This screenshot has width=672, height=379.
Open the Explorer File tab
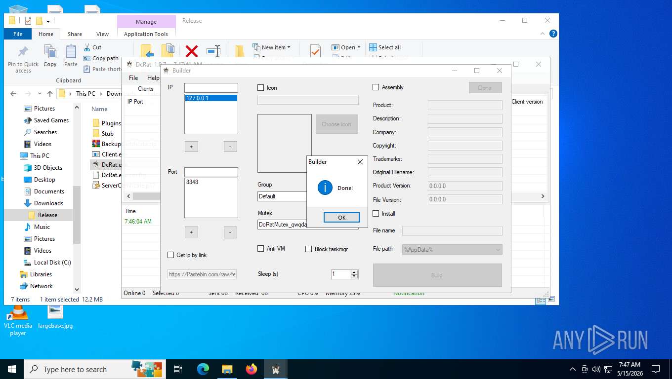click(18, 34)
